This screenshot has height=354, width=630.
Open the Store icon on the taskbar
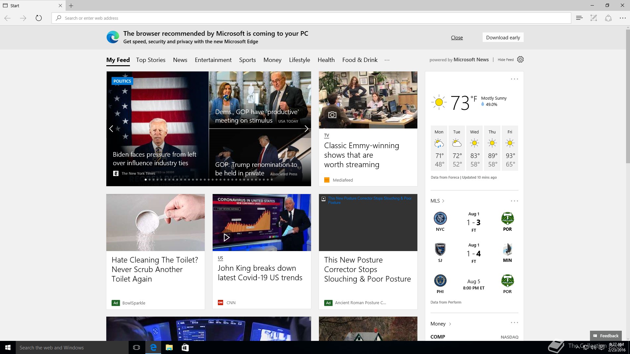tap(185, 347)
